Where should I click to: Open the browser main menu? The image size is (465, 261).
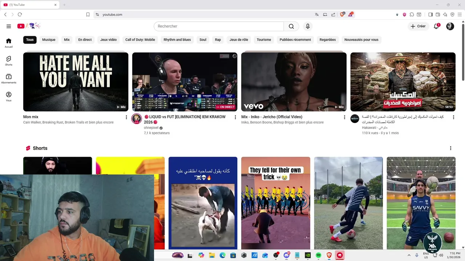[x=460, y=14]
